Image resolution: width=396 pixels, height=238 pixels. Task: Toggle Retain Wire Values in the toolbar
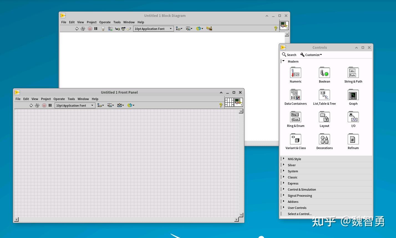tap(110, 29)
